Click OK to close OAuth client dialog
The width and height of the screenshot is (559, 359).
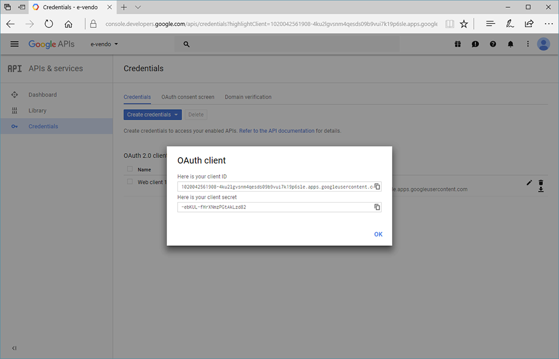point(378,234)
